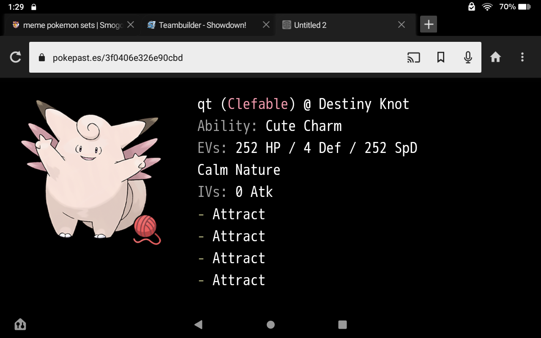This screenshot has width=541, height=338.
Task: Click the pink 'Clefable' species name
Action: click(x=258, y=104)
